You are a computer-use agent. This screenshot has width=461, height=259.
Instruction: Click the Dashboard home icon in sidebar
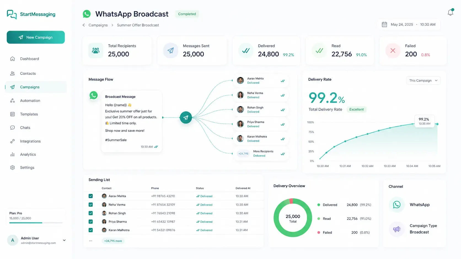click(12, 59)
